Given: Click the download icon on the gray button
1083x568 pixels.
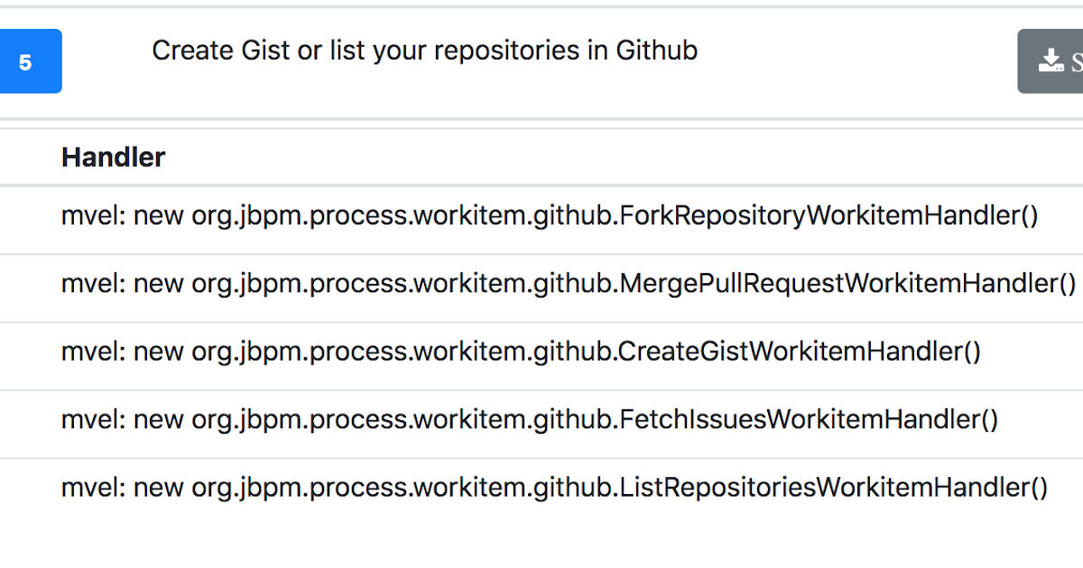Looking at the screenshot, I should [1051, 61].
